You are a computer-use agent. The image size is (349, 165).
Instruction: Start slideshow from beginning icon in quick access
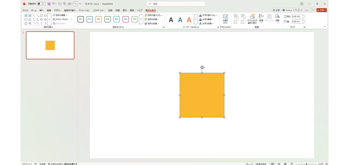click(65, 4)
